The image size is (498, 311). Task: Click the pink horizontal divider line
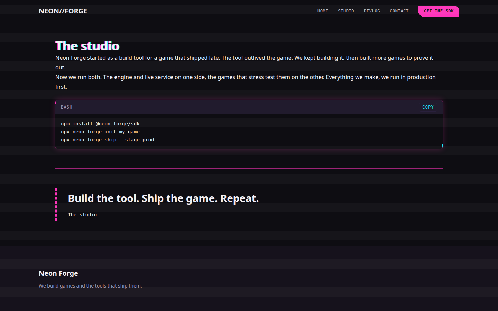249,169
